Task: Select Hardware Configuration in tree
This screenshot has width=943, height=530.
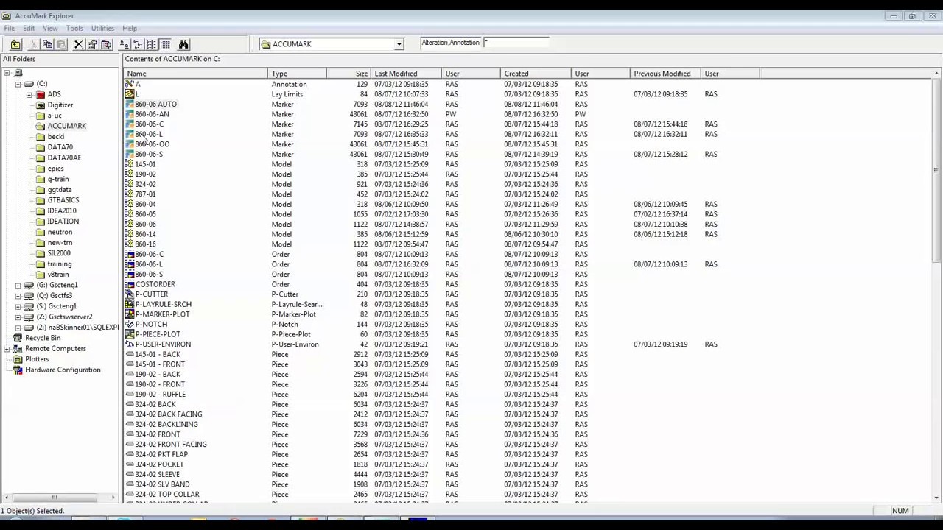Action: pos(63,370)
